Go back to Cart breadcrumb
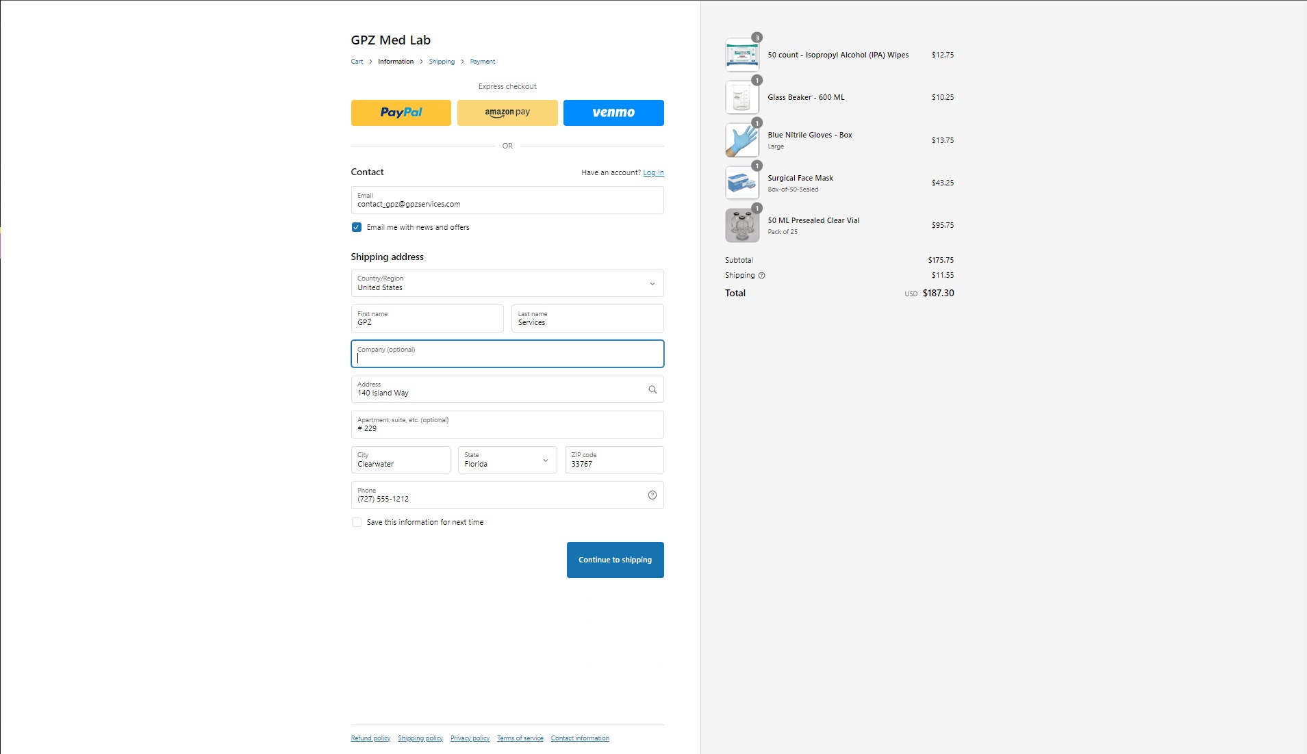The image size is (1307, 754). click(357, 62)
